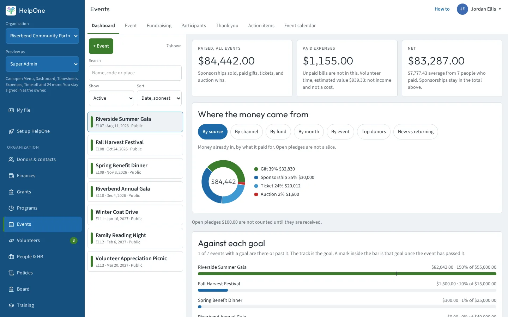Show New vs returning breakdown
508x317 pixels.
pyautogui.click(x=416, y=132)
